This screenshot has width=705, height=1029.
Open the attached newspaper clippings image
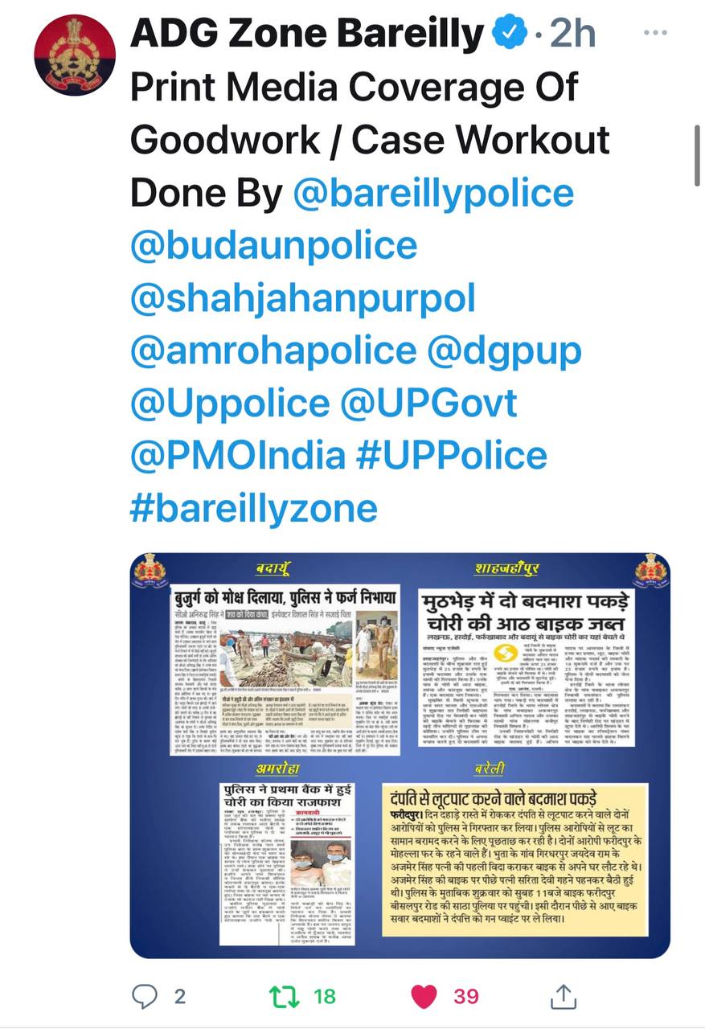[400, 756]
